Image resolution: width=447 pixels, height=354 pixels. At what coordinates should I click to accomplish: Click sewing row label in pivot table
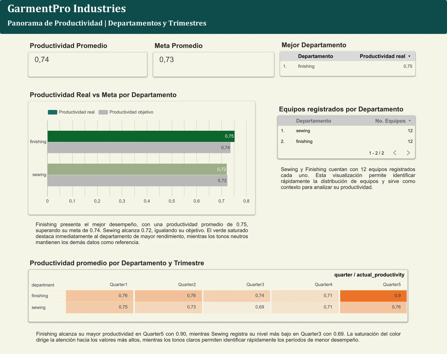[39, 307]
